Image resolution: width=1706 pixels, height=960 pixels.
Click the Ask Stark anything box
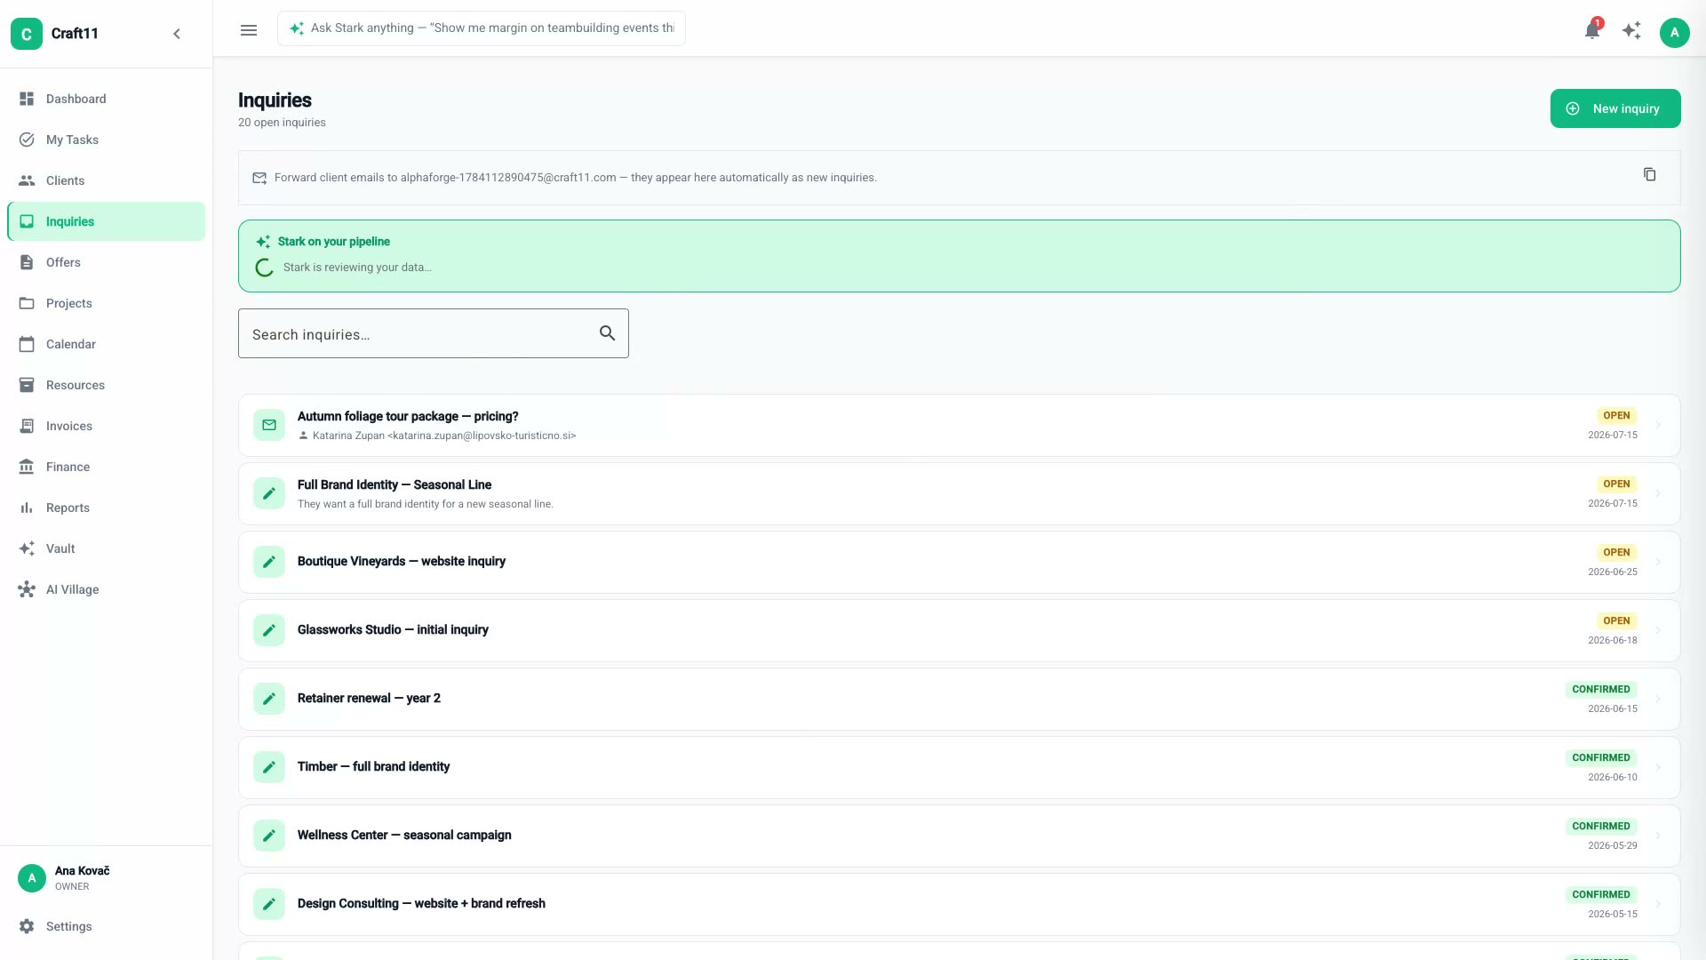point(481,28)
